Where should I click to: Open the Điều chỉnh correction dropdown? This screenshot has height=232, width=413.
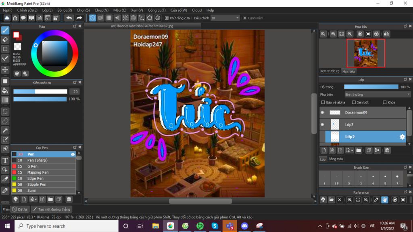(x=225, y=18)
